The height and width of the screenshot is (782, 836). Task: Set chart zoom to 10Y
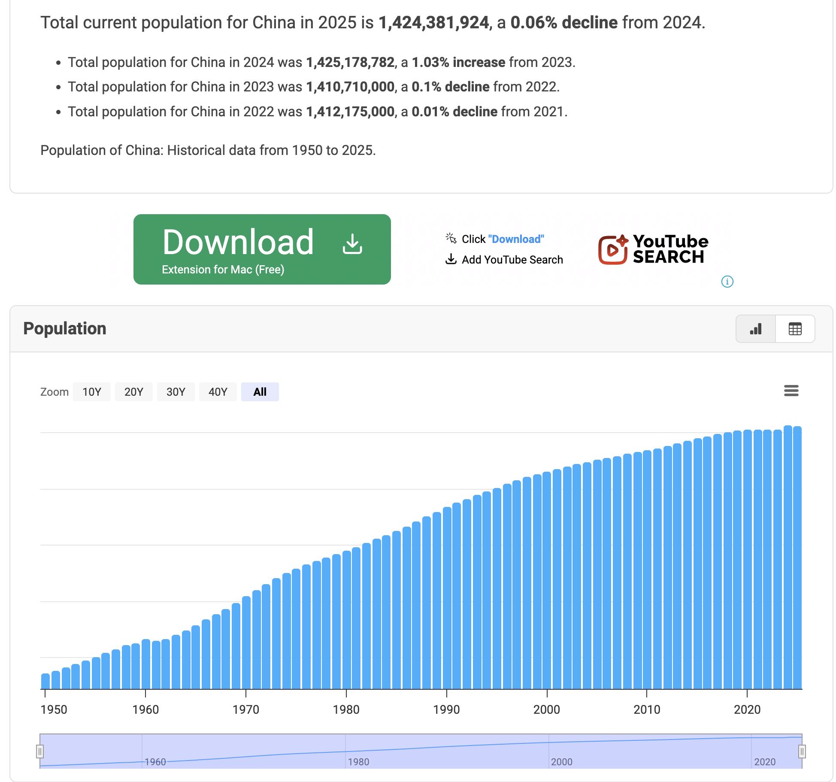pyautogui.click(x=91, y=392)
